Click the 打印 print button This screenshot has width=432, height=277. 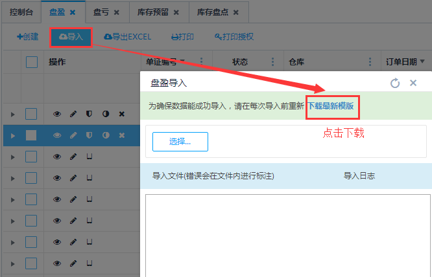pos(182,37)
